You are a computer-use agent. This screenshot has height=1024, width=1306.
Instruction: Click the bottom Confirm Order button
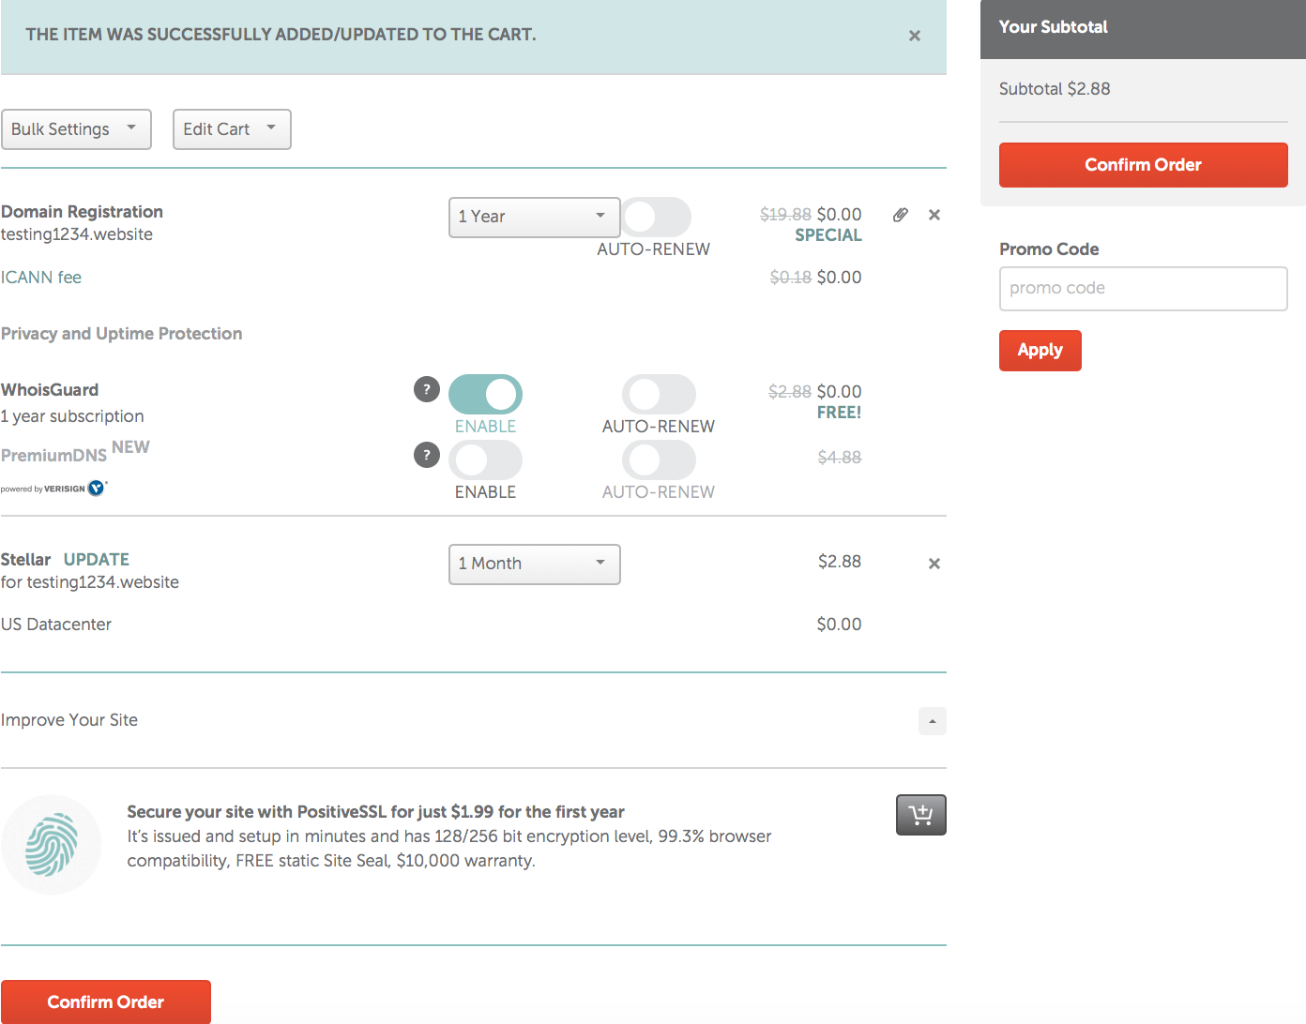tap(106, 1001)
